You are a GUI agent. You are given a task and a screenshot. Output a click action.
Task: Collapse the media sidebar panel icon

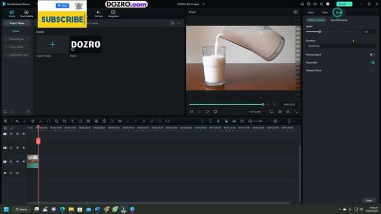click(29, 112)
